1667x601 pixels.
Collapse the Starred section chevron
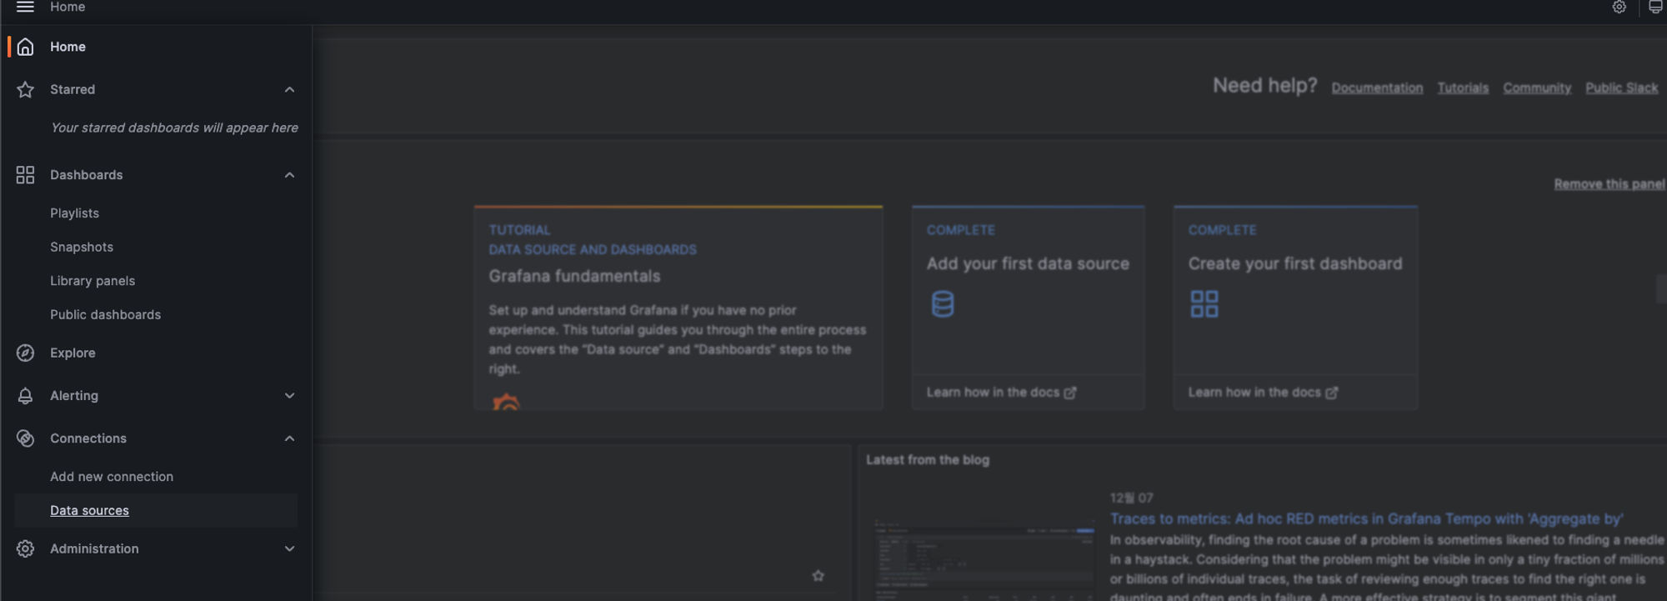click(x=289, y=90)
